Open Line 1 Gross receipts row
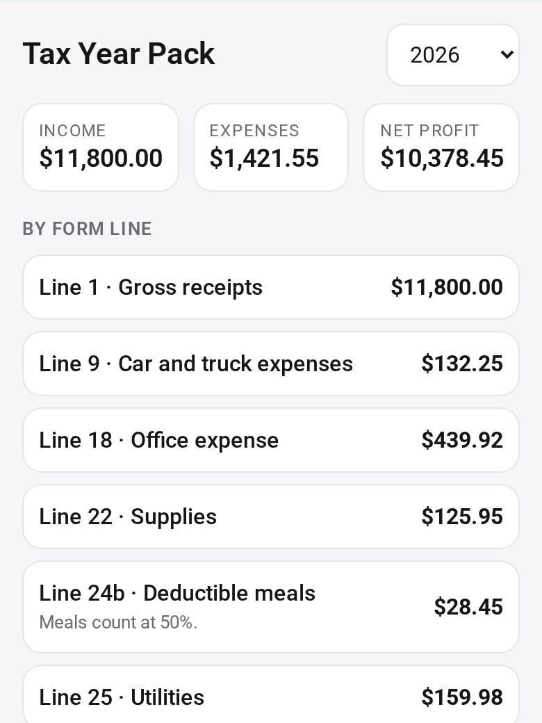 (x=271, y=287)
